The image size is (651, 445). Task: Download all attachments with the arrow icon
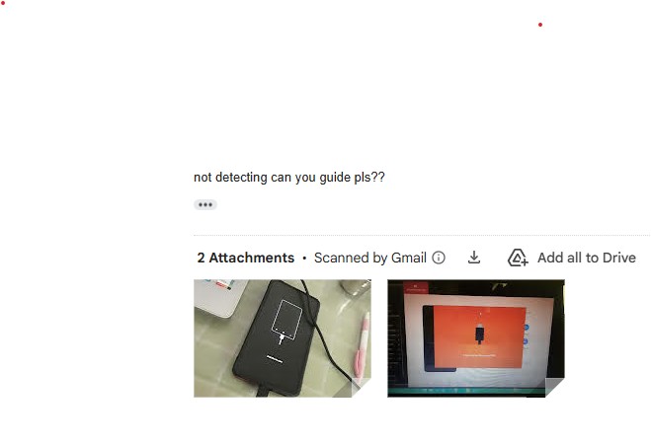474,258
